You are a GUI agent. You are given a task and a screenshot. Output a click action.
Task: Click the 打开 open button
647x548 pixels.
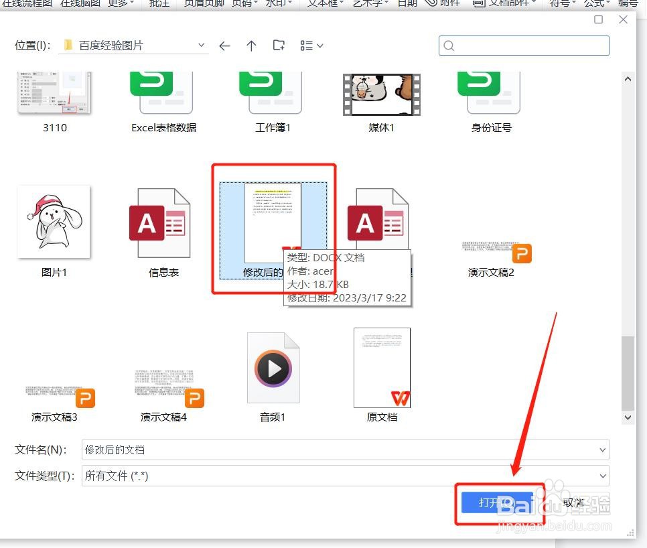point(497,502)
